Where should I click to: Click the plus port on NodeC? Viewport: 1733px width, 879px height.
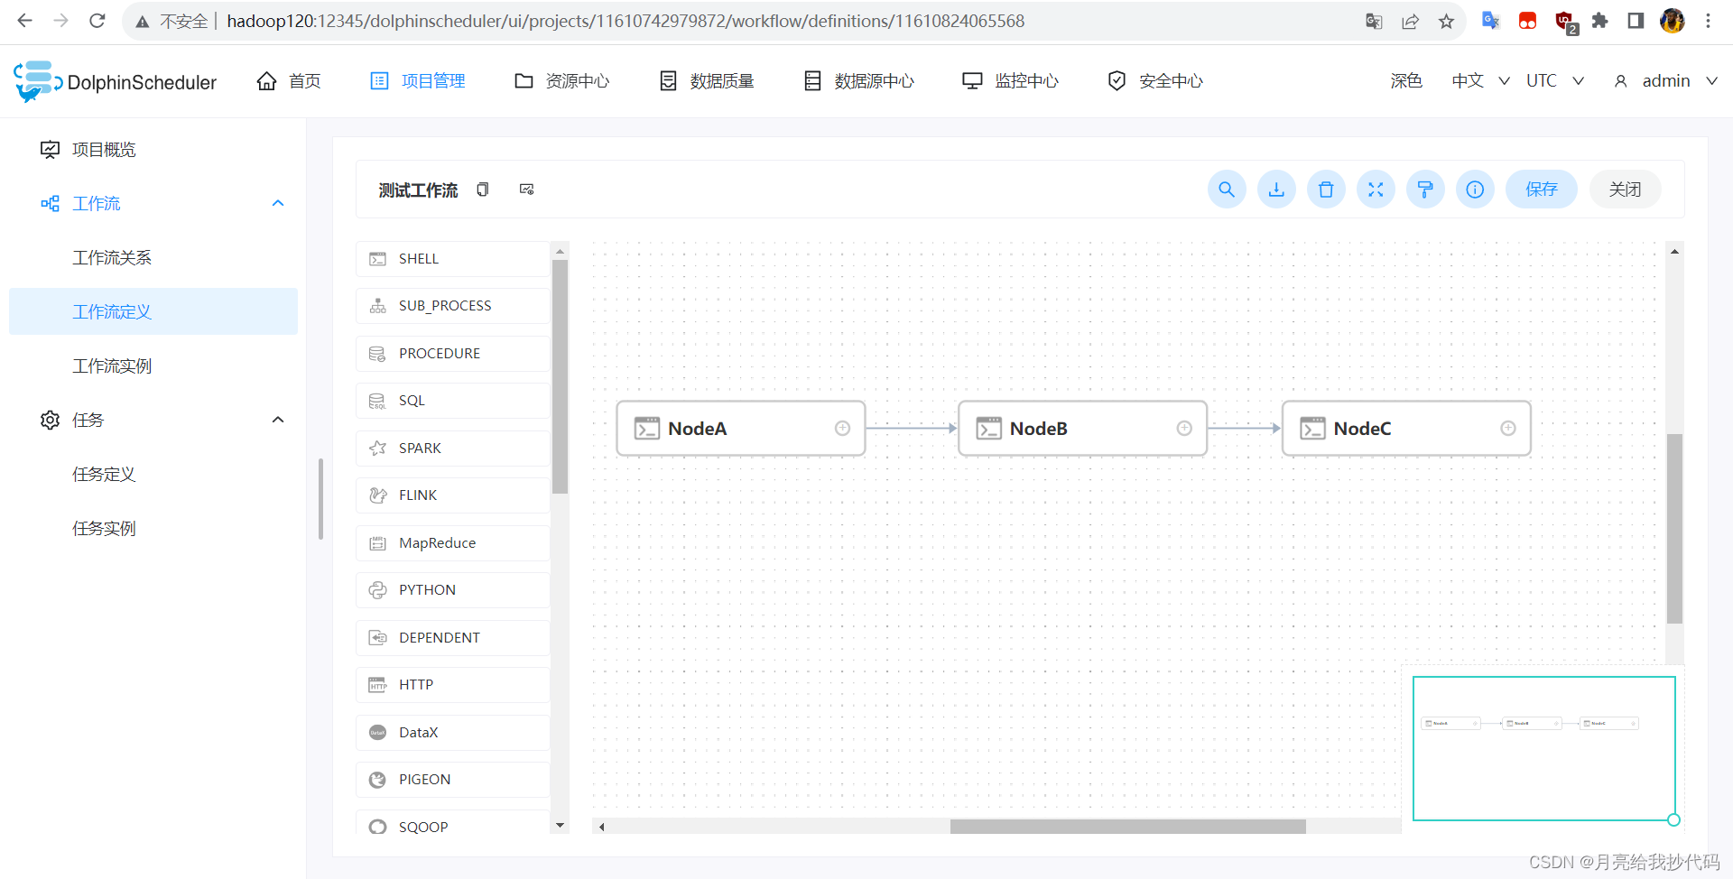pos(1508,429)
